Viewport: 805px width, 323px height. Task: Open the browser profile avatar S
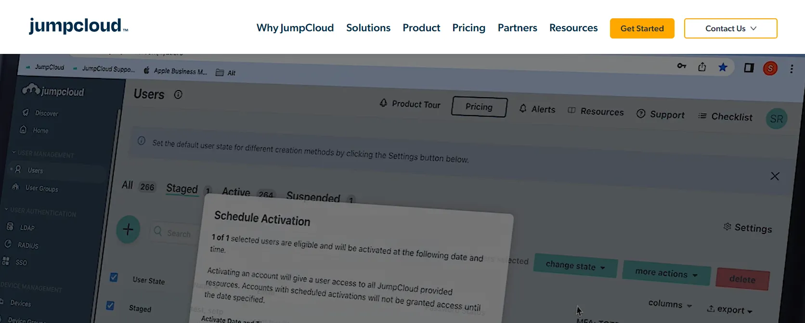click(770, 68)
